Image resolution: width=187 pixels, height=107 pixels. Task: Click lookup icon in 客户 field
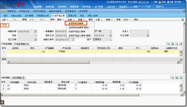[x=111, y=40]
